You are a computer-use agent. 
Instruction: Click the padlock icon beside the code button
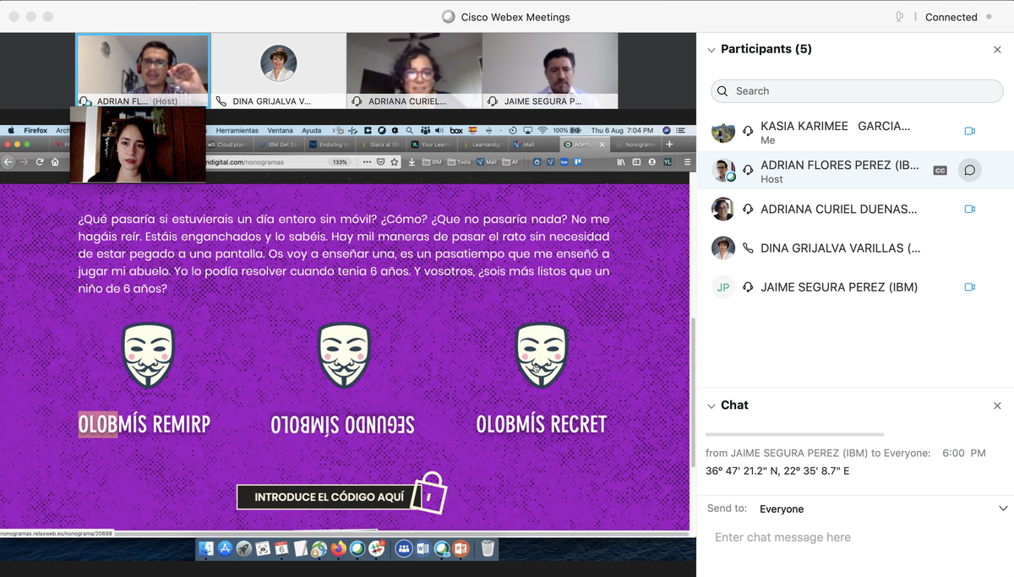click(x=430, y=493)
